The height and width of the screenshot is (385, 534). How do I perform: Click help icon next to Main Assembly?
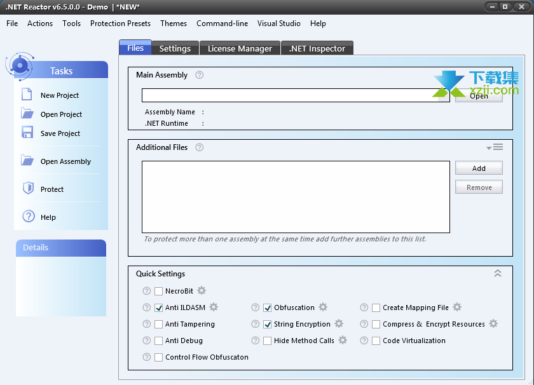tap(199, 75)
